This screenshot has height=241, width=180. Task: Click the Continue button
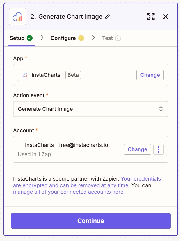(x=91, y=221)
